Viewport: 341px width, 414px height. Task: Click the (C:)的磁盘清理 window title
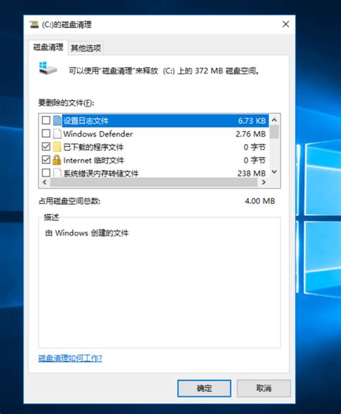point(66,24)
